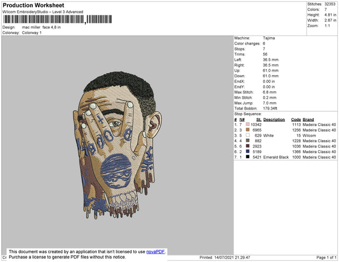The width and height of the screenshot is (339, 262).
Task: Select the navy blue swatch for thread 1366
Action: pos(248,151)
